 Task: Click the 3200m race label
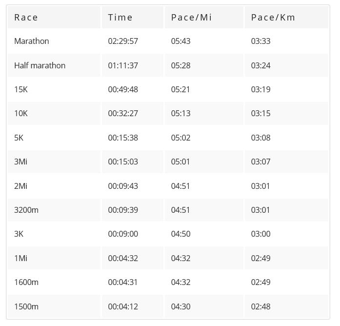26,210
